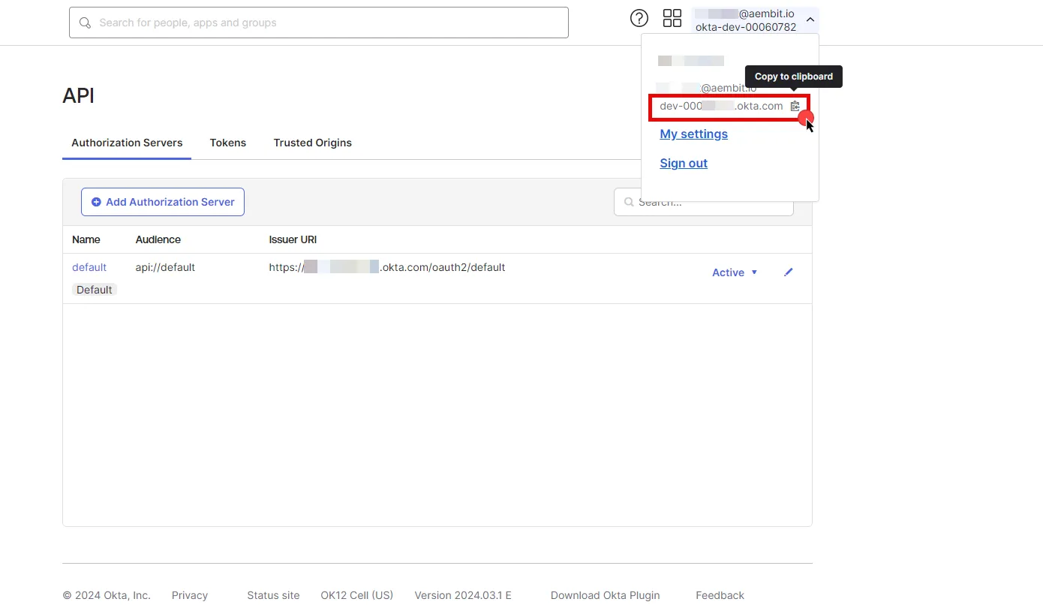Click the Okta copyright logo text in footer
Image resolution: width=1043 pixels, height=614 pixels.
106,594
